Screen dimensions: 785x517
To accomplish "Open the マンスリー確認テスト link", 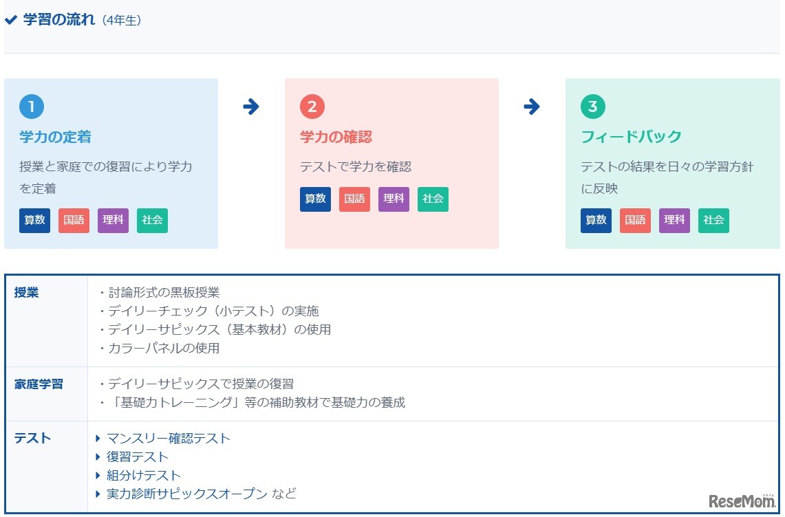I will click(169, 438).
